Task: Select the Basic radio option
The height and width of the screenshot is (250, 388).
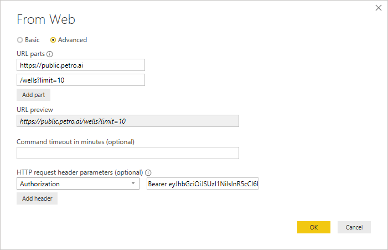Action: tap(20, 40)
